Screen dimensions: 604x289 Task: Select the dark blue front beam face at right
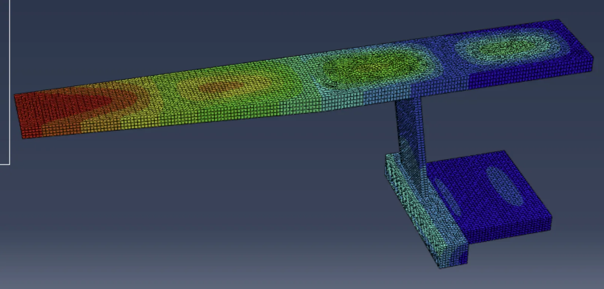click(x=528, y=77)
